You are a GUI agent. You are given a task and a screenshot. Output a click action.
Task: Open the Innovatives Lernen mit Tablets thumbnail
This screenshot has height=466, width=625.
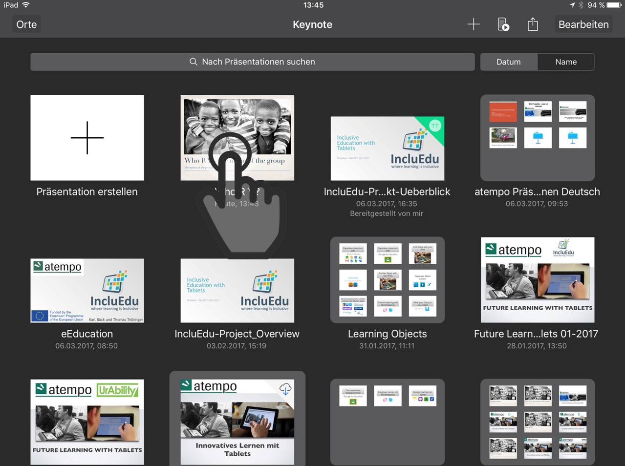[x=237, y=422]
